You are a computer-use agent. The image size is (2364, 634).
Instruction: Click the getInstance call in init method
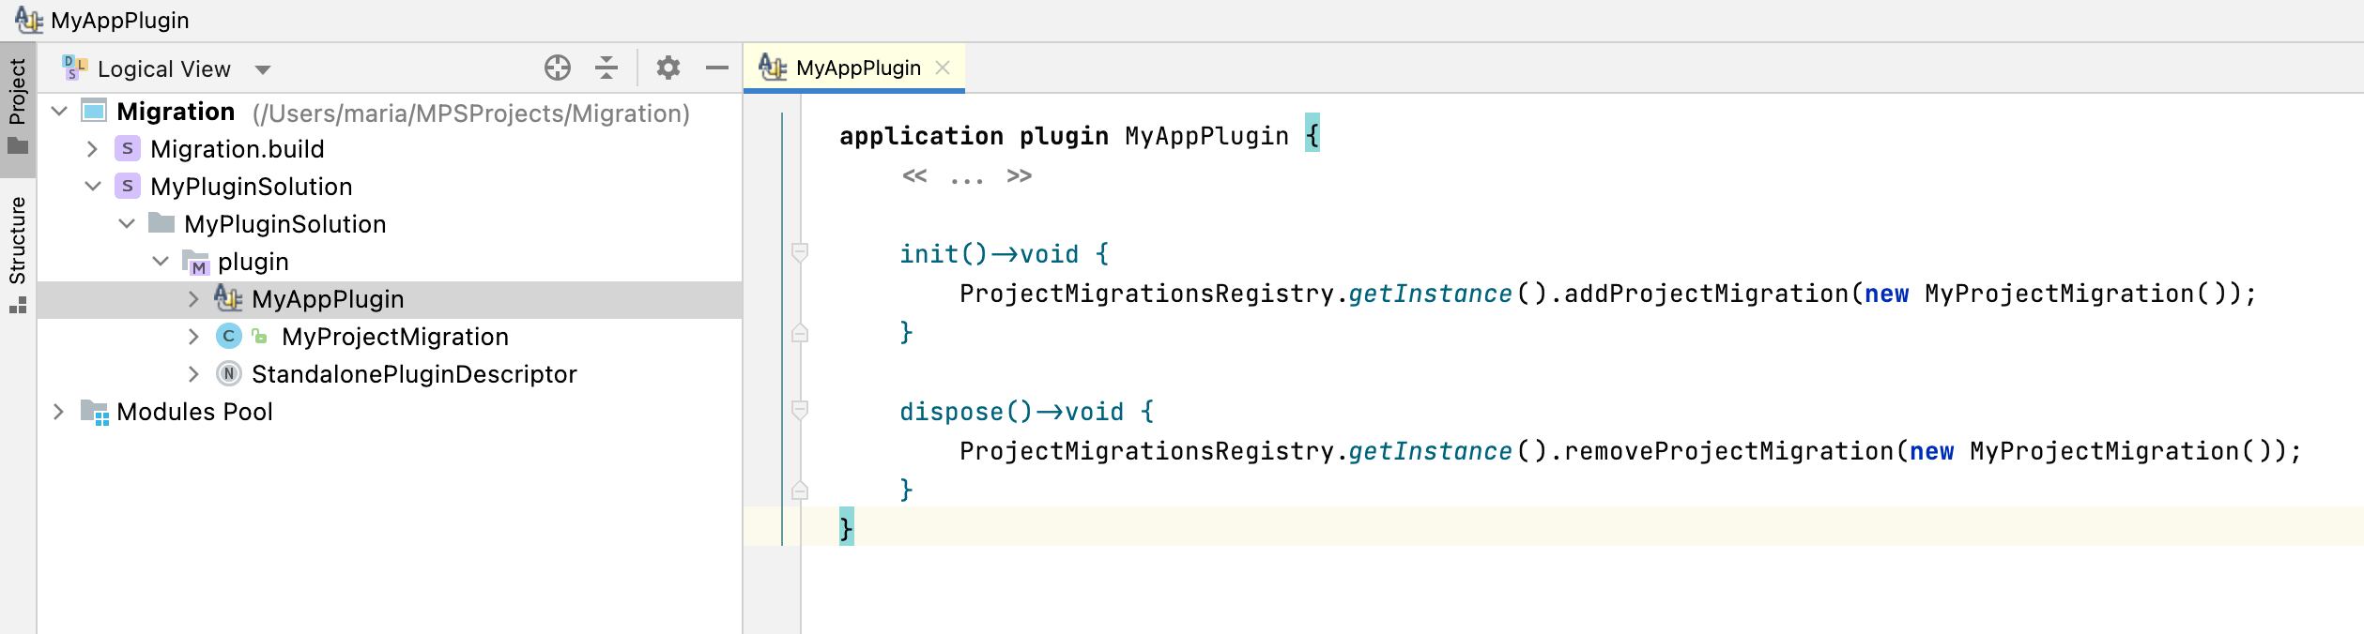click(x=1430, y=294)
